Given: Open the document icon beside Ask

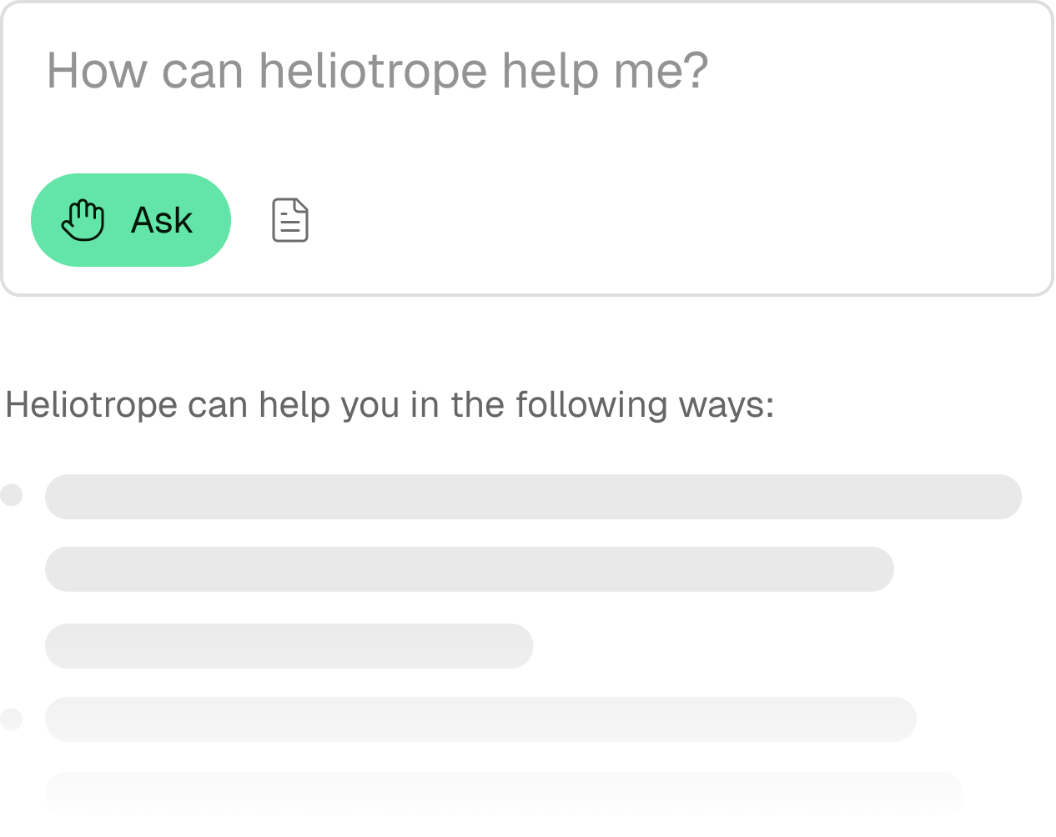Looking at the screenshot, I should click(290, 220).
